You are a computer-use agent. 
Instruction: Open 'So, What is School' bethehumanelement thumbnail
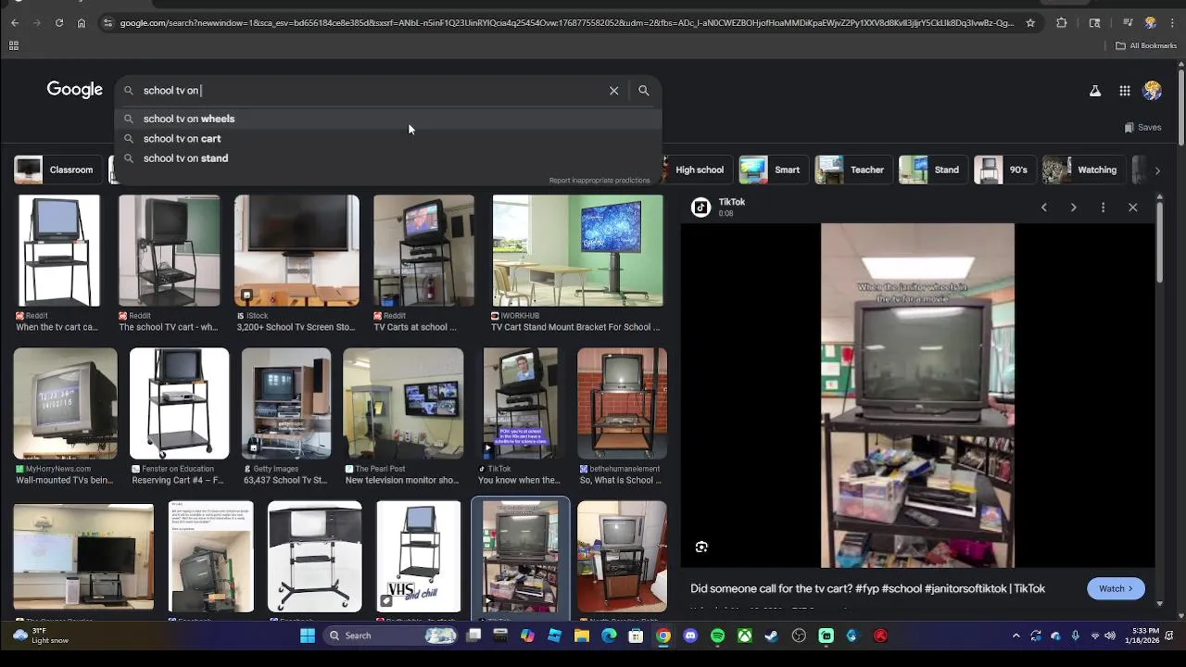point(622,404)
